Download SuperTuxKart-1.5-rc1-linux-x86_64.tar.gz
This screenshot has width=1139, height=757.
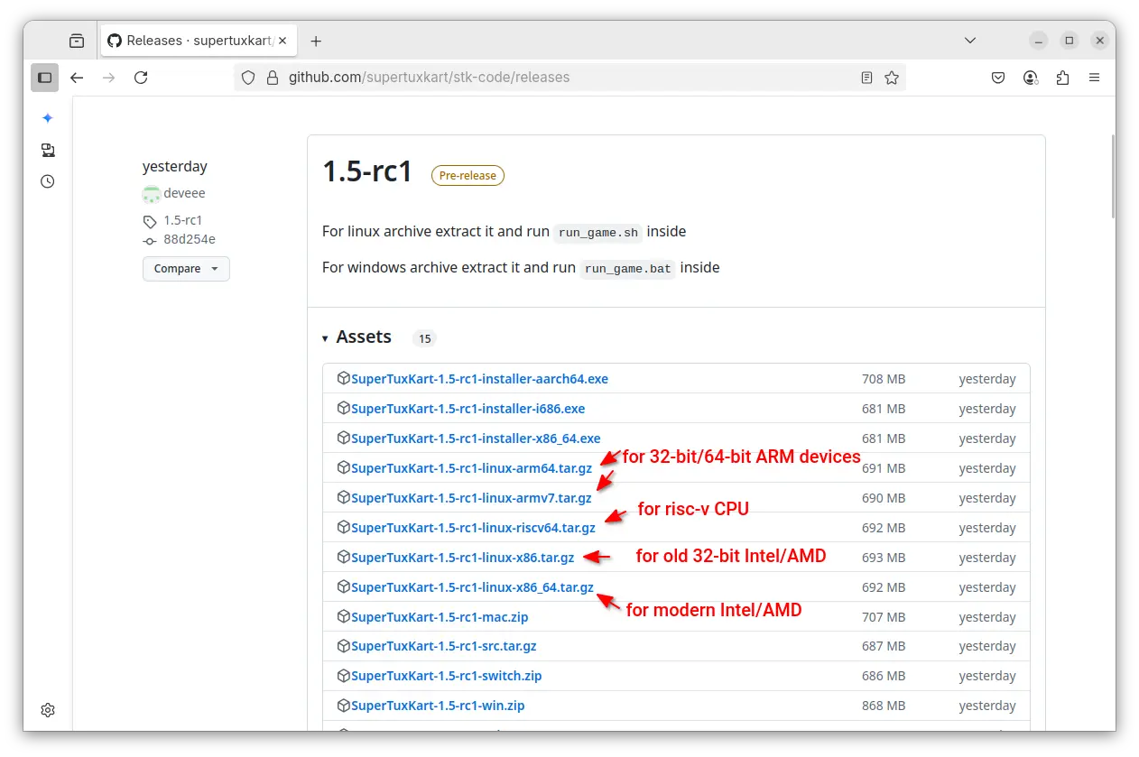pos(472,587)
